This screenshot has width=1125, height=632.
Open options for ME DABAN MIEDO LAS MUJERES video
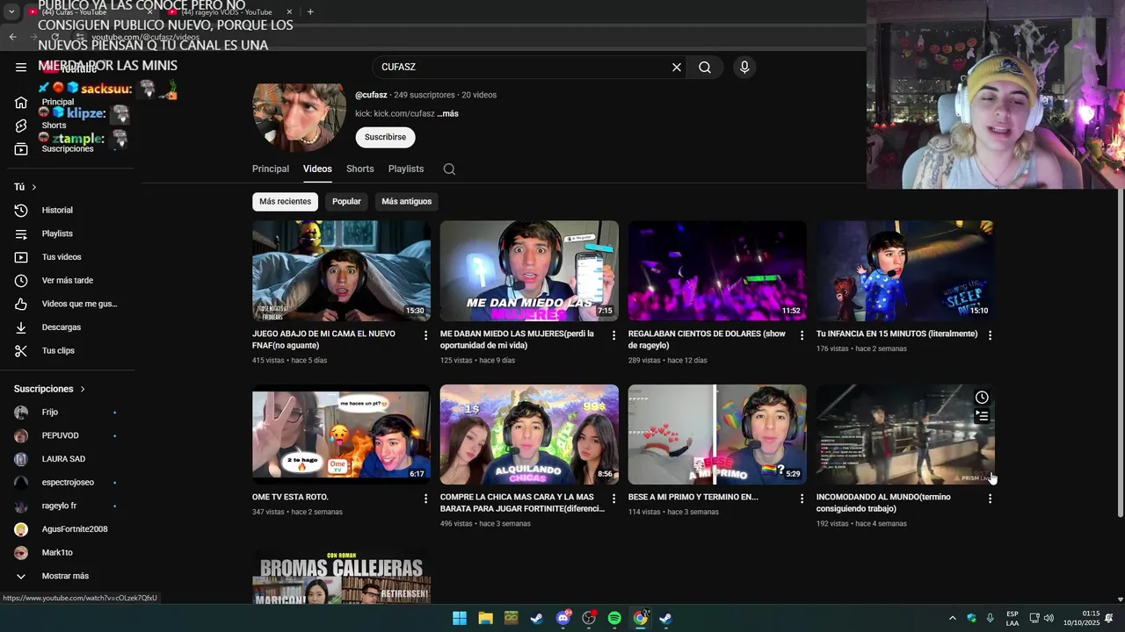[614, 335]
